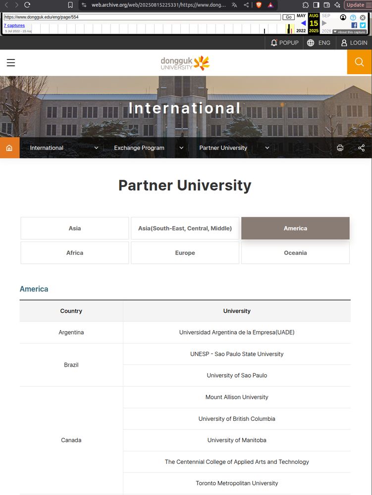
Task: Click the America section heading
Action: pos(34,289)
